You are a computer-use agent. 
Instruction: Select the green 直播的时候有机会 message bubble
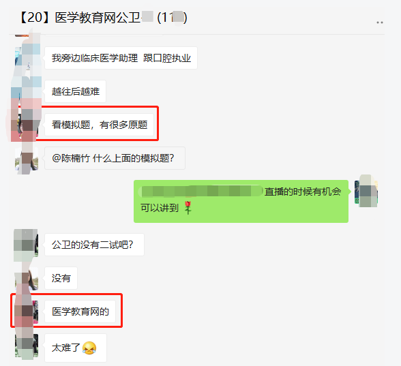pyautogui.click(x=241, y=201)
